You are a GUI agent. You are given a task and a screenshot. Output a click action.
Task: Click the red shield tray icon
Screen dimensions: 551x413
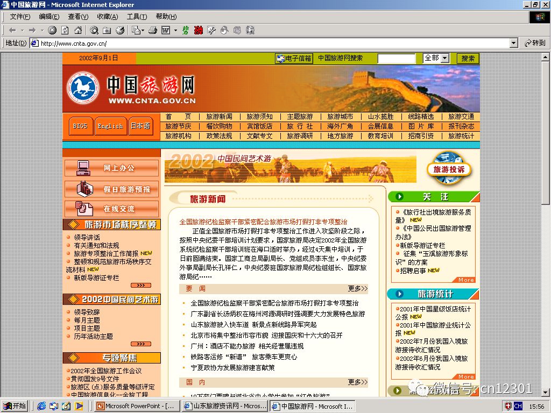[x=508, y=407]
